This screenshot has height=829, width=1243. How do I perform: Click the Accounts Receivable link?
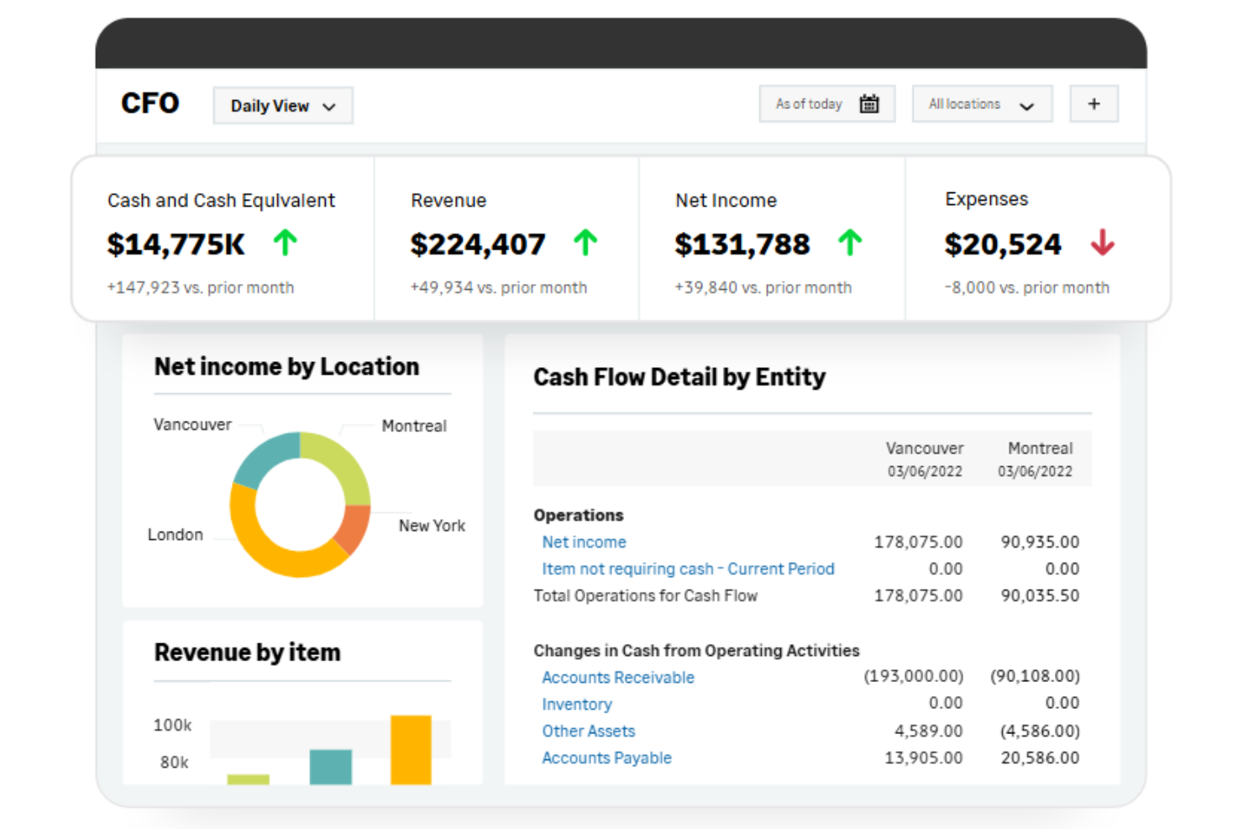(617, 677)
